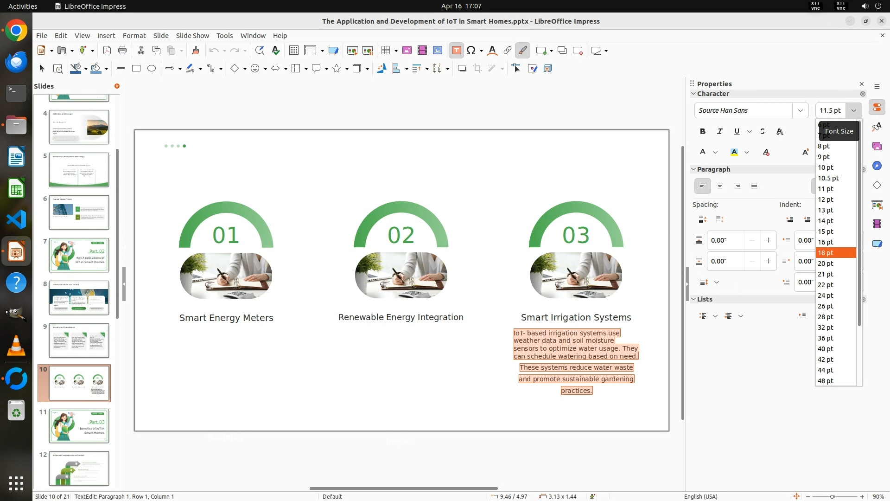Click the Print icon
Screen dimensions: 890x501
coord(122,51)
